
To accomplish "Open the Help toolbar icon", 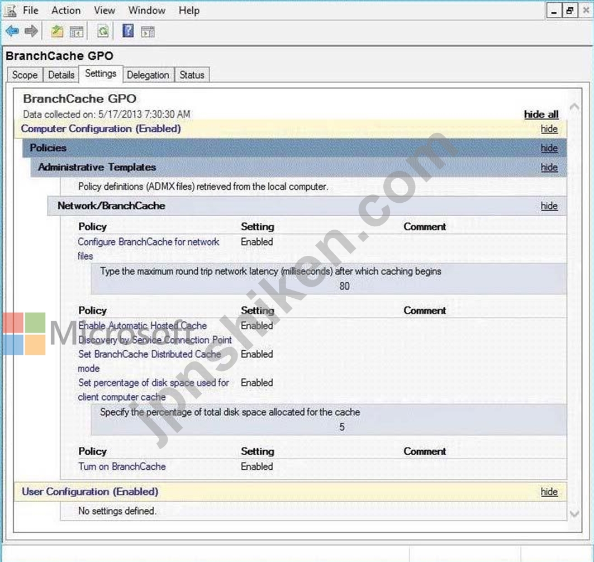I will (128, 31).
